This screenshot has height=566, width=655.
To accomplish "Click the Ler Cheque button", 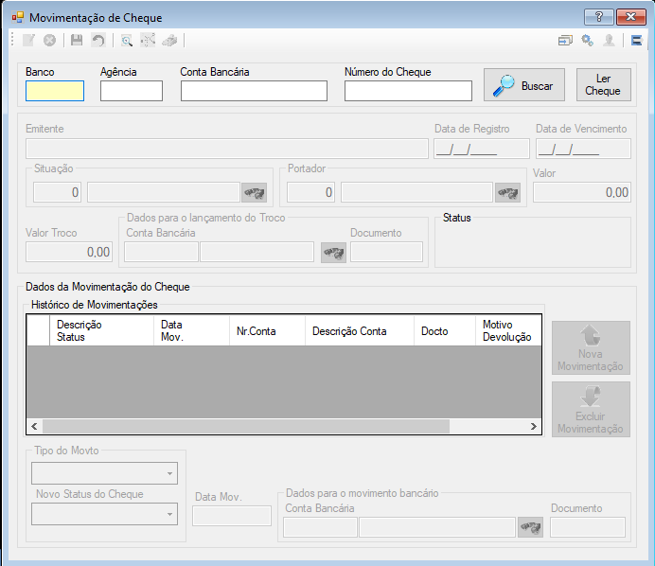I will pos(604,85).
